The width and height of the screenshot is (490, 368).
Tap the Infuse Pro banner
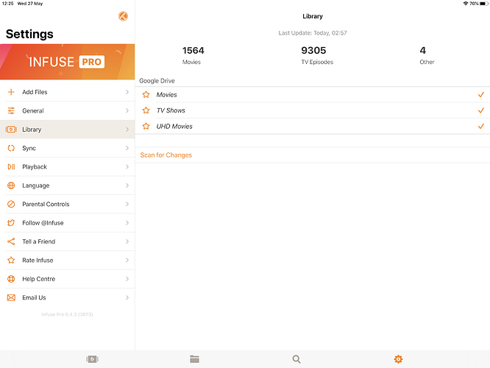(68, 62)
